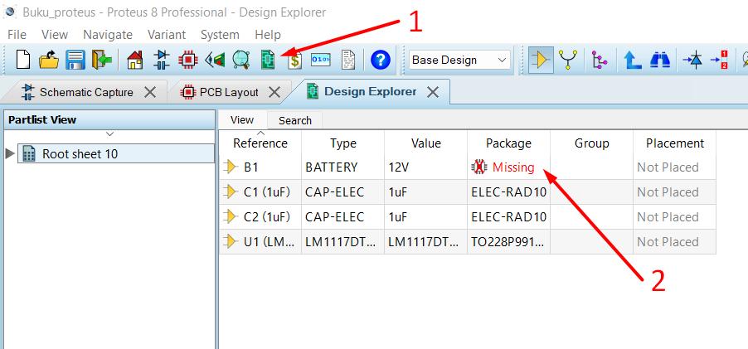Click the Partlist View collapse chevron
The image size is (748, 349).
[109, 134]
